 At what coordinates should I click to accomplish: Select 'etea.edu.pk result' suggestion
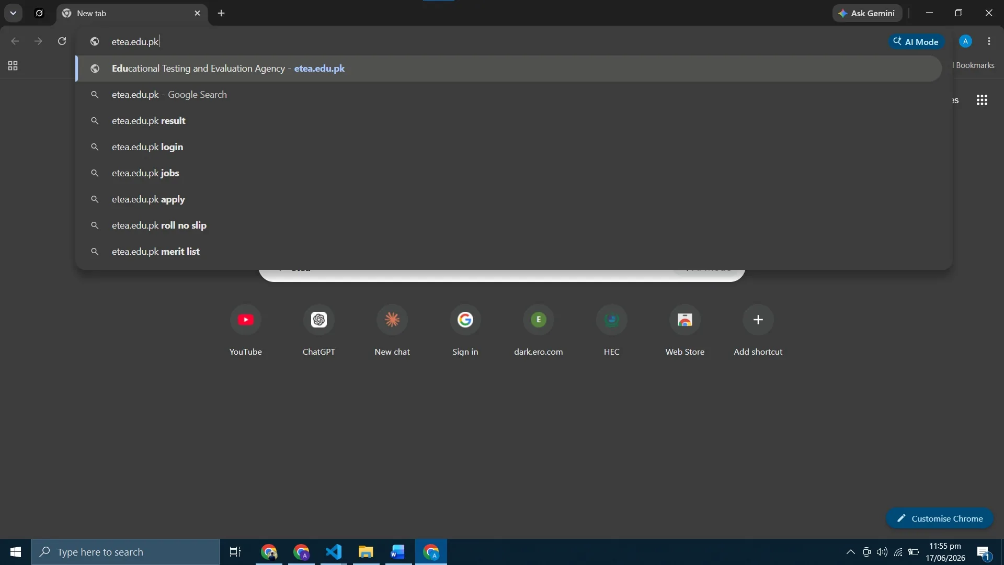coord(508,121)
